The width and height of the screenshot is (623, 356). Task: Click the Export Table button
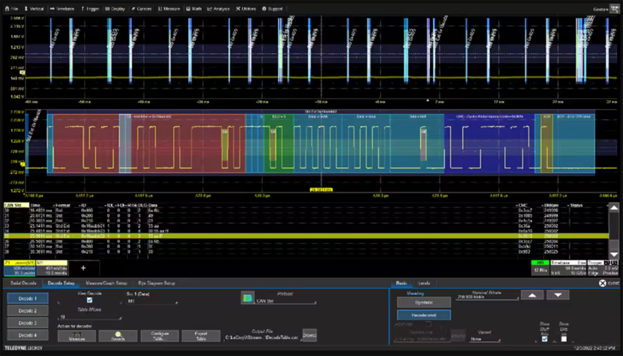[201, 335]
